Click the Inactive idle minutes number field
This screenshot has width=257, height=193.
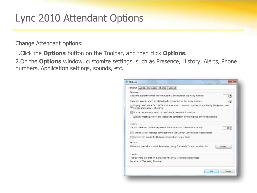(x=226, y=96)
